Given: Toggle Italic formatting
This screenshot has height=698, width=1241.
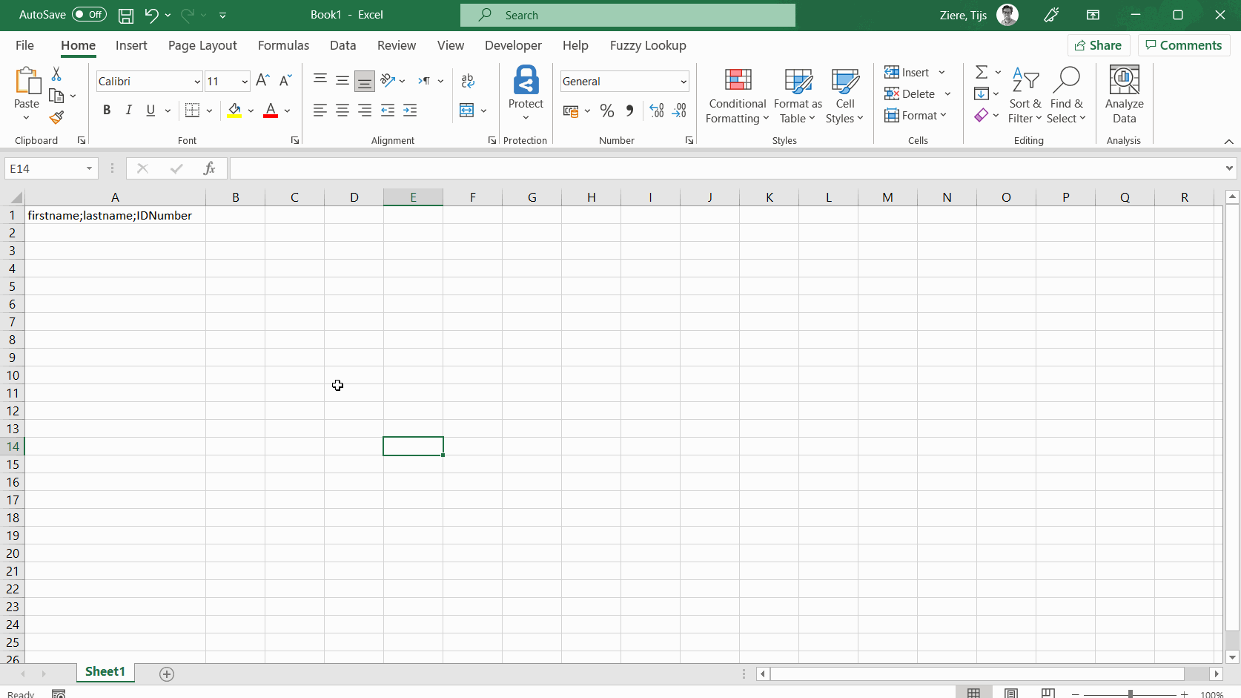Looking at the screenshot, I should (x=129, y=111).
